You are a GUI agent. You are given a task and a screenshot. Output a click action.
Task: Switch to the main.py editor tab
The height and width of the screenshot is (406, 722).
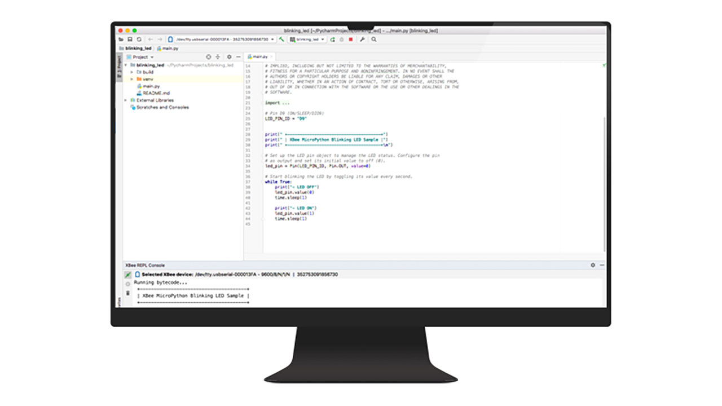[261, 56]
